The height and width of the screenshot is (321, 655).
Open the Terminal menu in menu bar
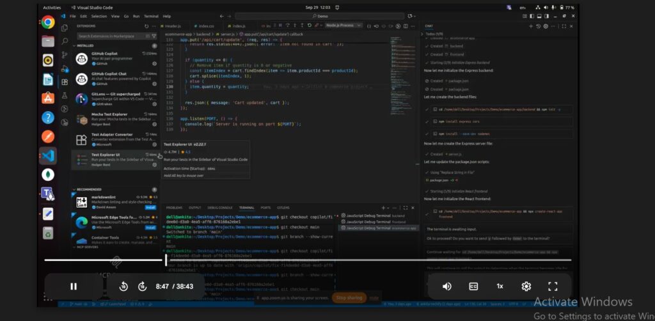click(150, 16)
